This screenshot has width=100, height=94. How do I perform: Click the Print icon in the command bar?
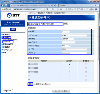pos(61,9)
